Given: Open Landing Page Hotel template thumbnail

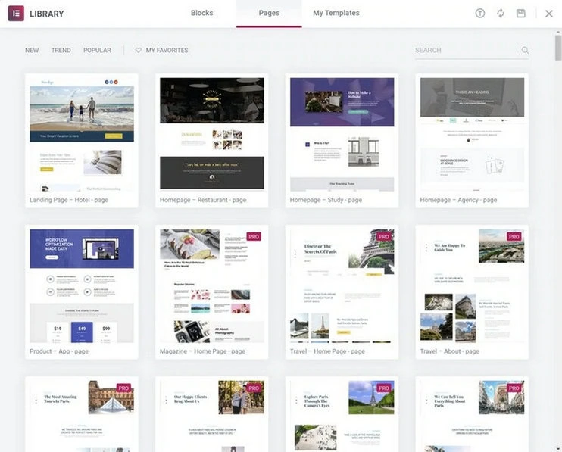Looking at the screenshot, I should click(82, 135).
